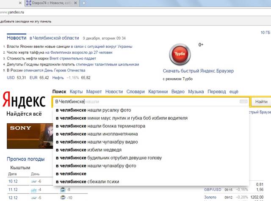This screenshot has width=271, height=201.
Task: Open Новости tab above search box
Action: [114, 92]
